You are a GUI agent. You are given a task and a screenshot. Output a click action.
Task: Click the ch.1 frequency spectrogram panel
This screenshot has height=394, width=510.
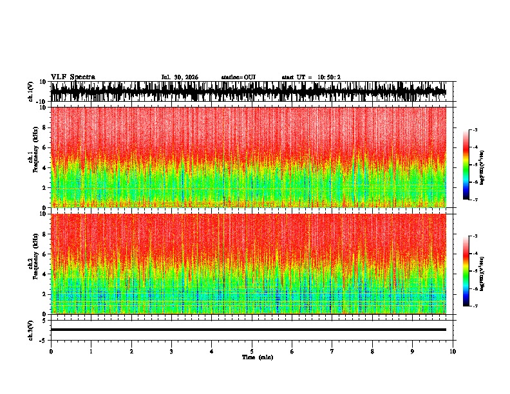(x=249, y=157)
